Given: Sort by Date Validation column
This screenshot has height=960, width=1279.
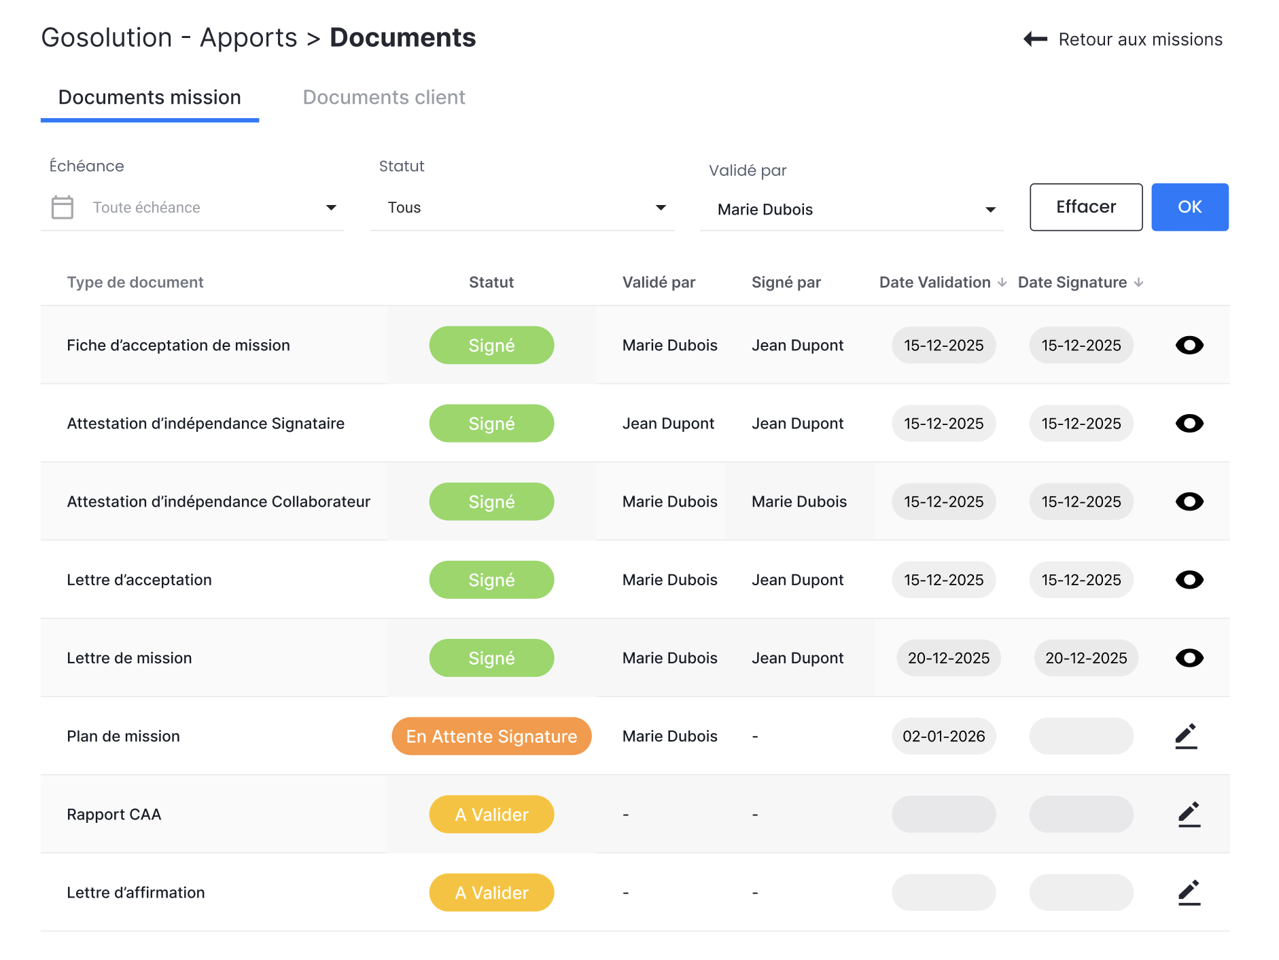Looking at the screenshot, I should coord(1002,282).
